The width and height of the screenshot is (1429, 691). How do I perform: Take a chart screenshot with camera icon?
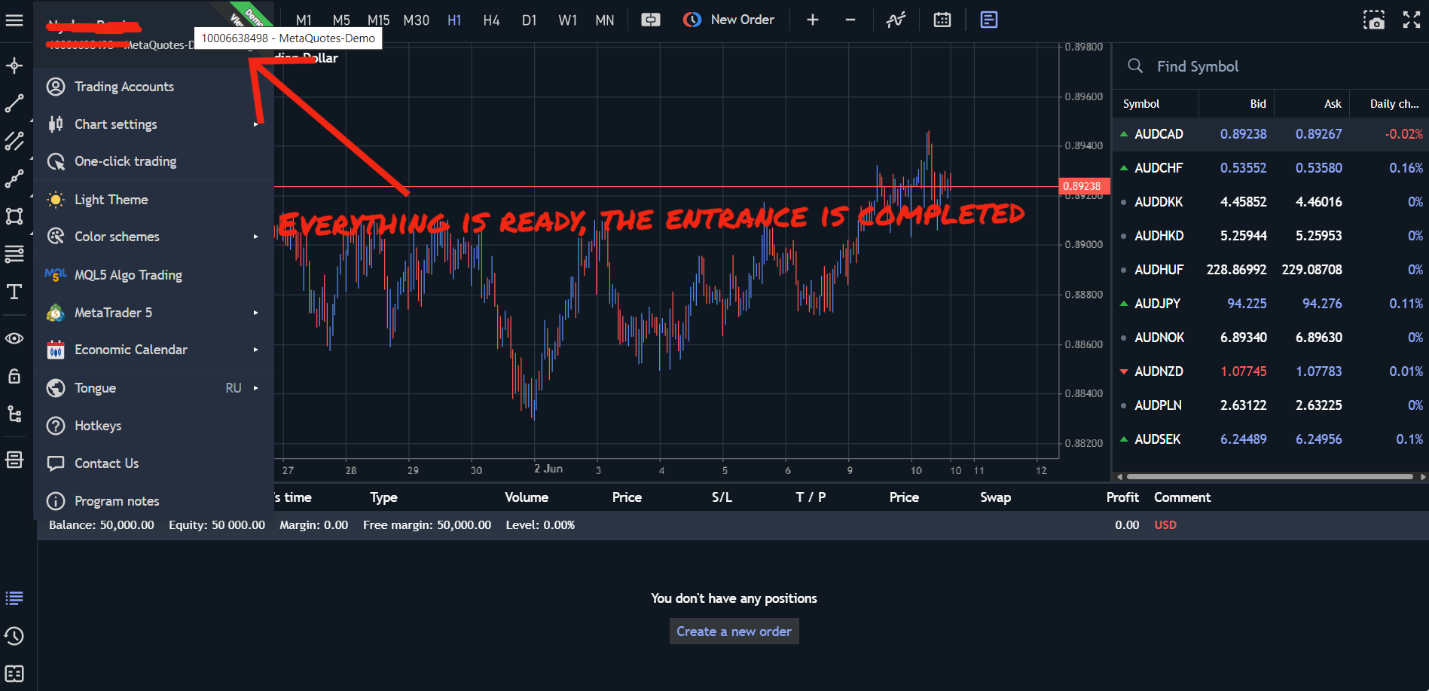[1373, 20]
